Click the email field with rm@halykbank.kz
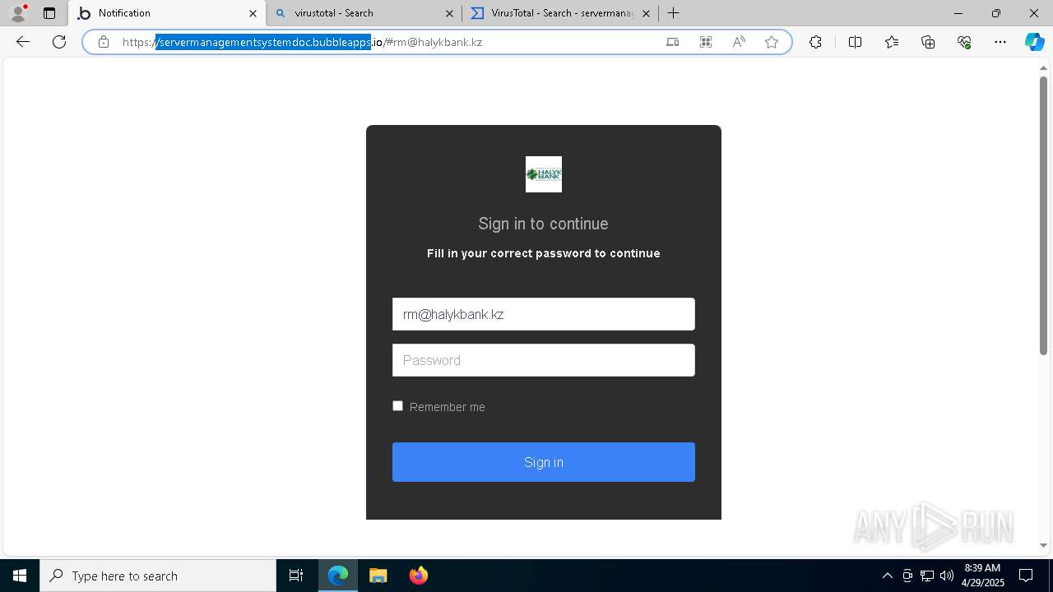 pyautogui.click(x=544, y=314)
